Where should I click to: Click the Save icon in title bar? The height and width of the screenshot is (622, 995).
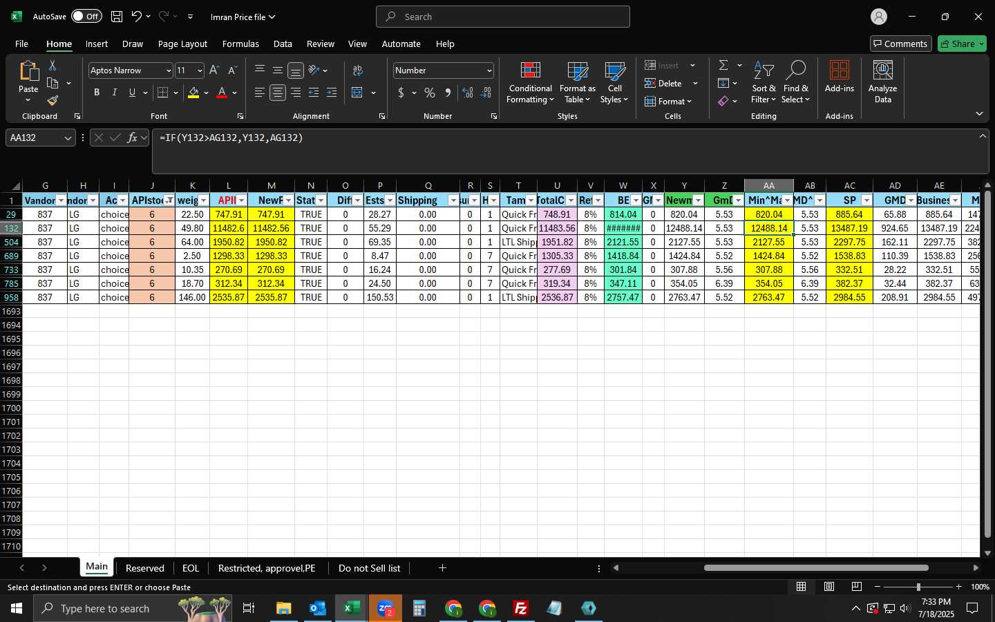(117, 17)
